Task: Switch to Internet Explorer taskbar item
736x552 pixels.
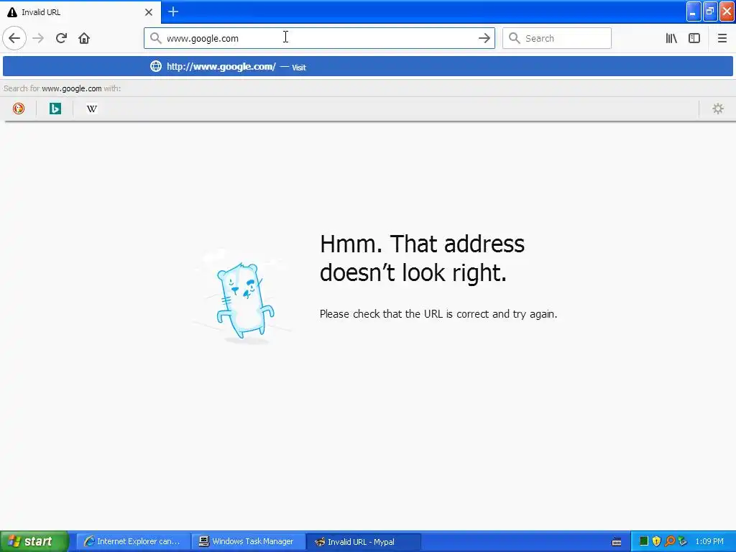Action: tap(133, 542)
